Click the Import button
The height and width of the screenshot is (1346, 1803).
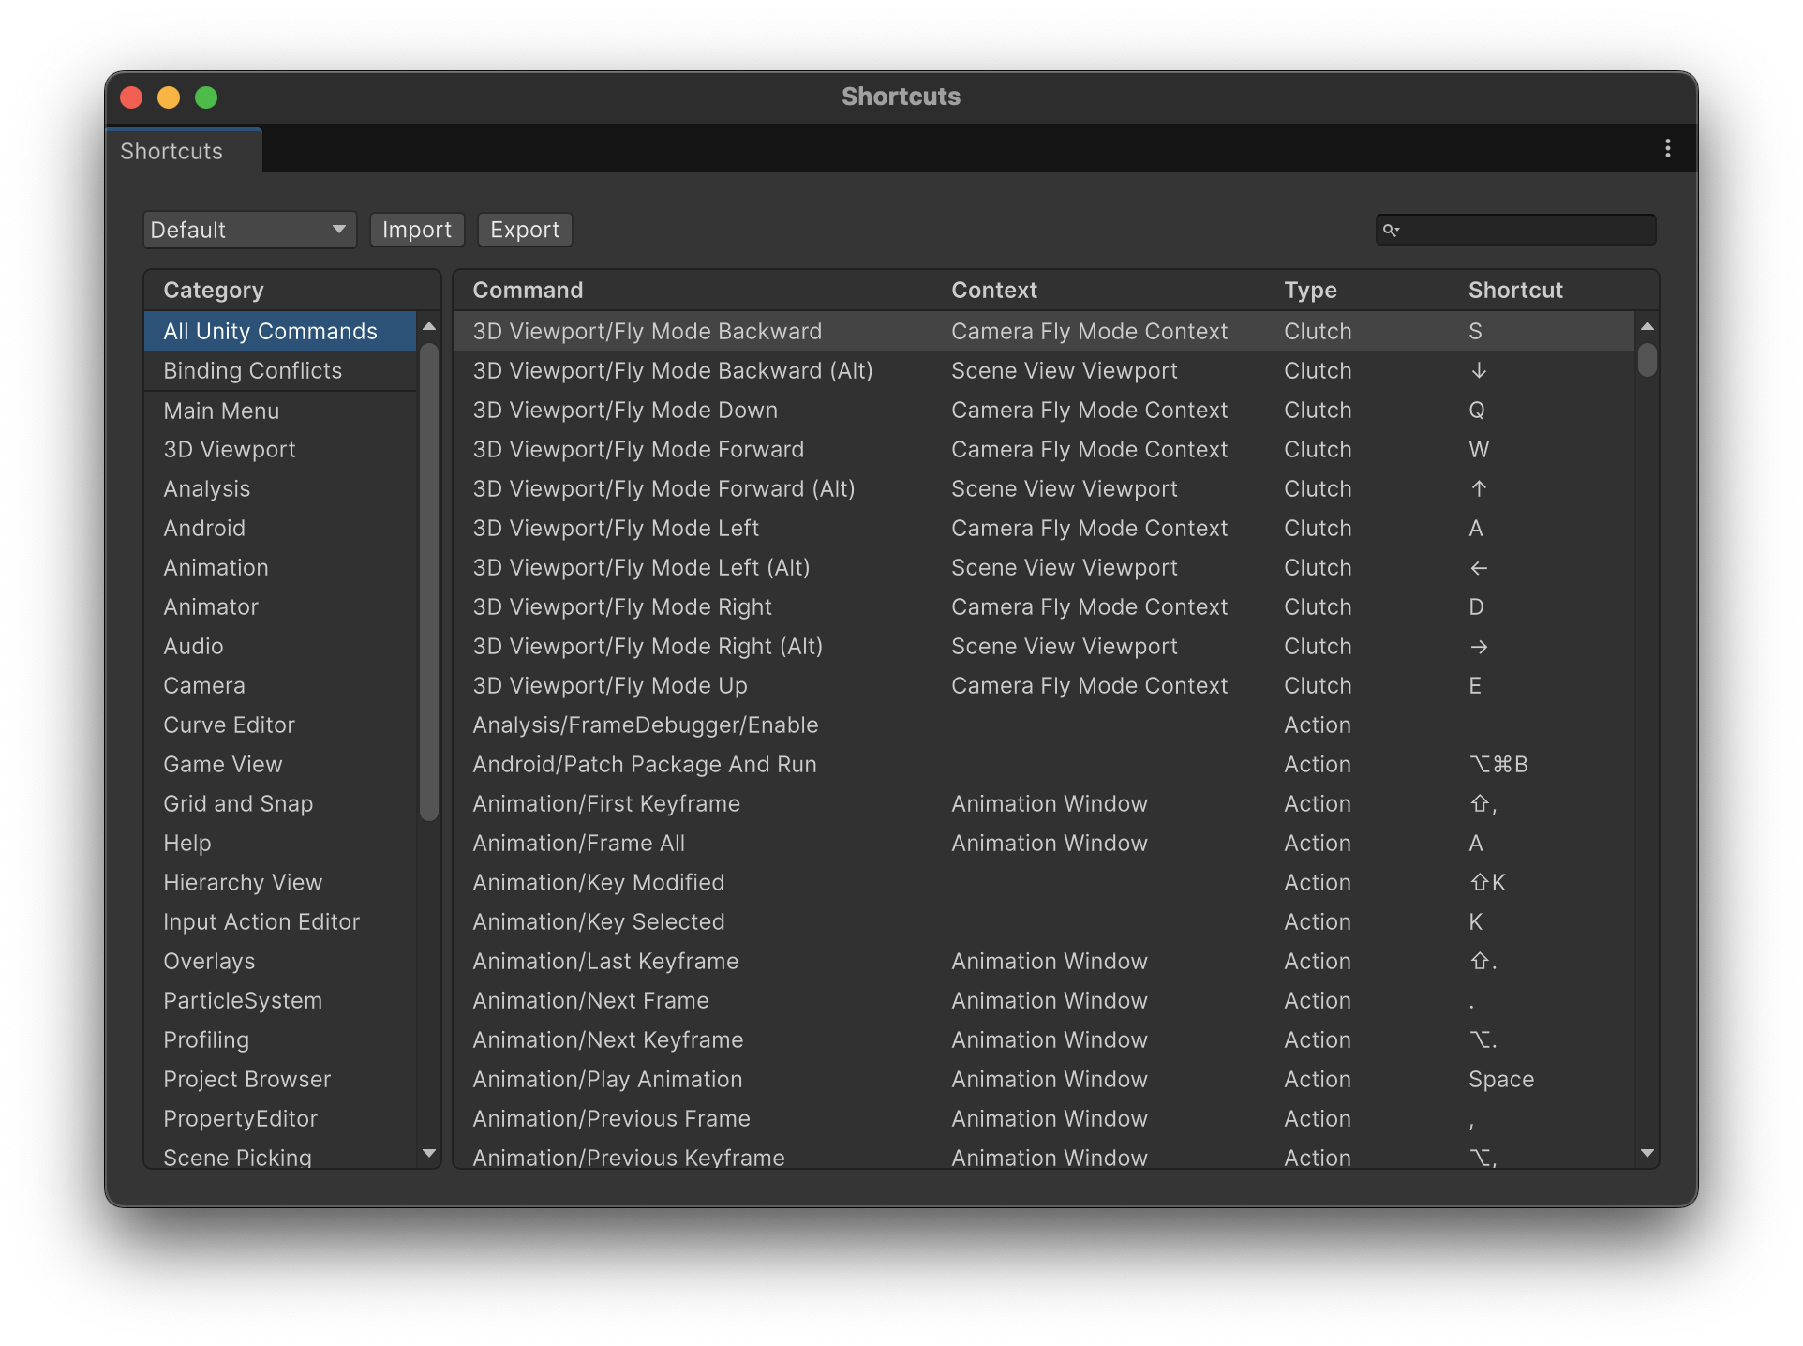click(417, 230)
